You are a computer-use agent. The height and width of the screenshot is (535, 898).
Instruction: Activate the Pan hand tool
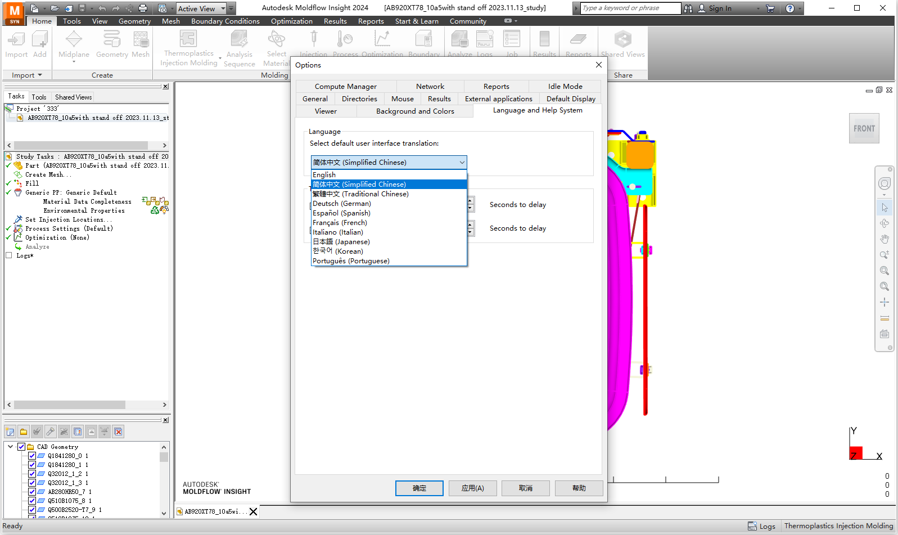885,239
